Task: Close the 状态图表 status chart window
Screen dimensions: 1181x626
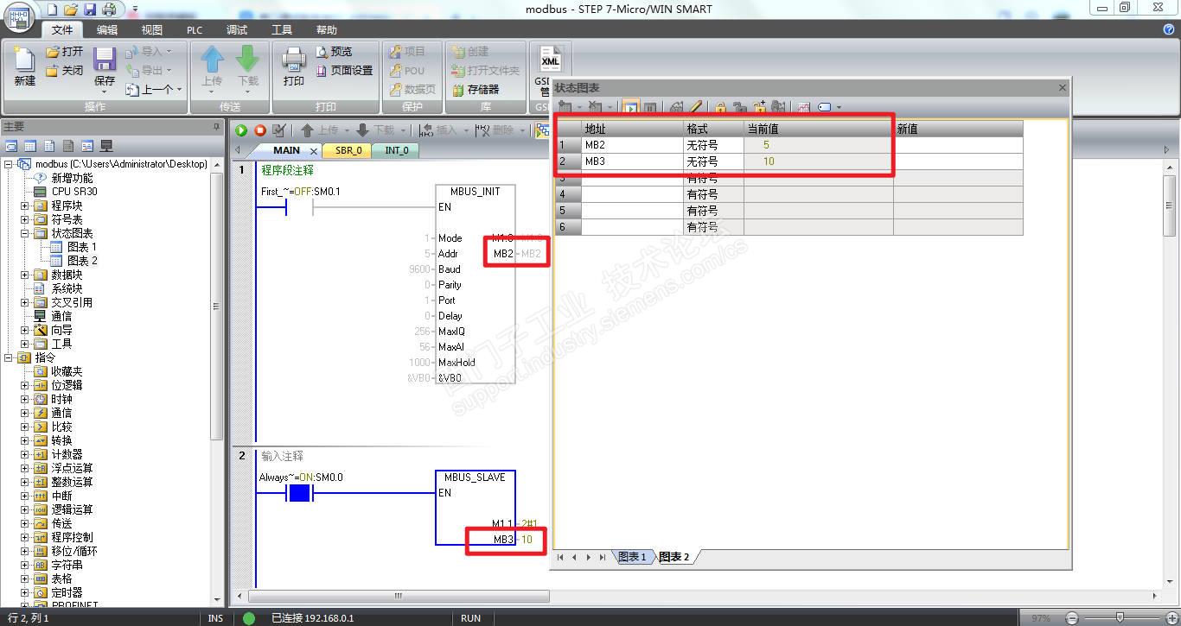Action: coord(1063,87)
